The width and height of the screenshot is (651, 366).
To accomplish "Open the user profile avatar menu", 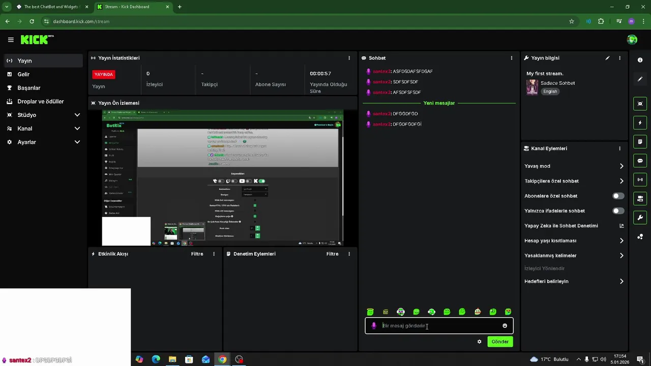I will coord(632,40).
